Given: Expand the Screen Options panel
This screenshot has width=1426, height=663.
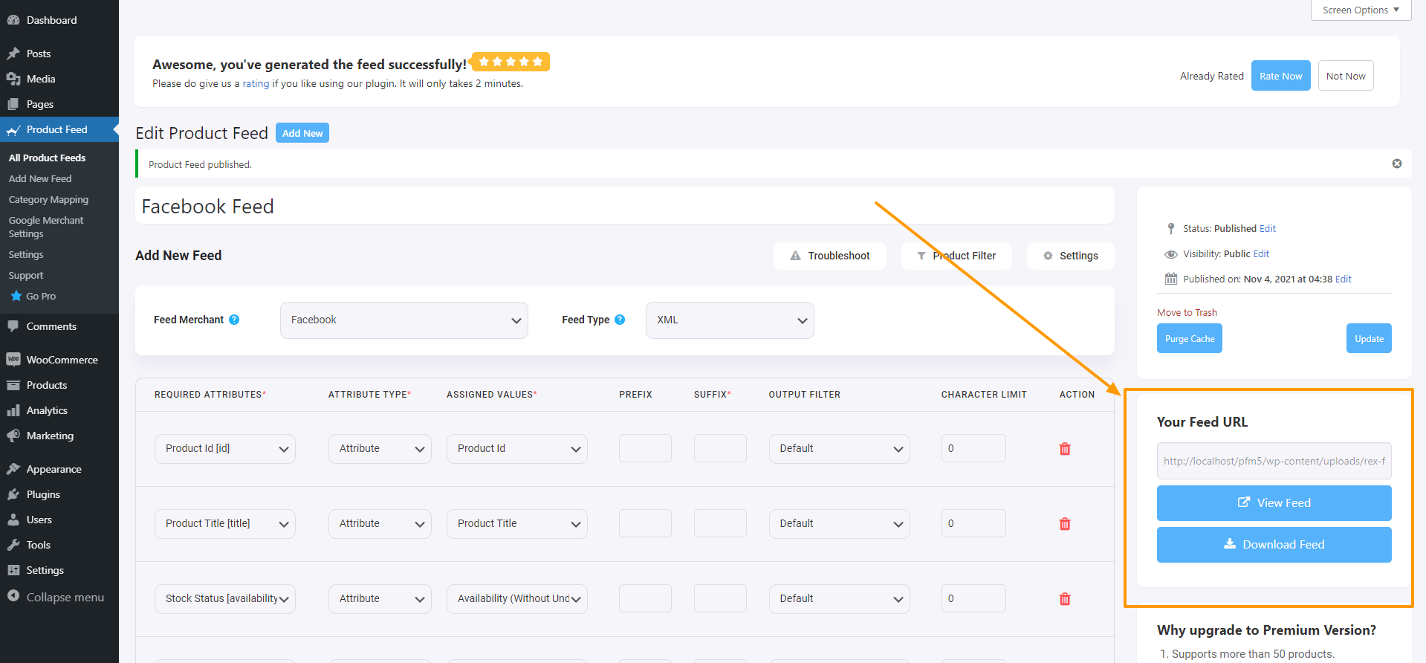Looking at the screenshot, I should click(1361, 10).
